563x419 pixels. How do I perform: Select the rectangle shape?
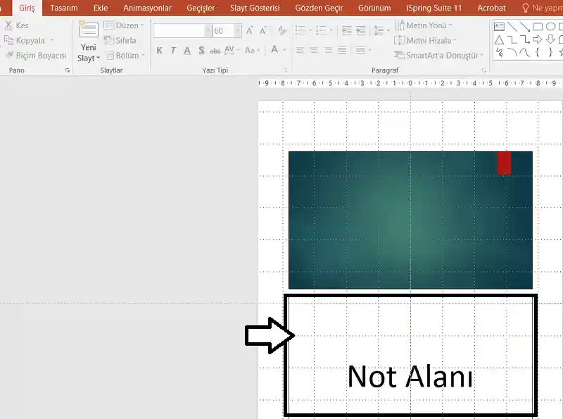(538, 27)
